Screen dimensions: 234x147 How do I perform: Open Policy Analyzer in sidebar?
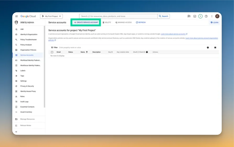(28, 45)
